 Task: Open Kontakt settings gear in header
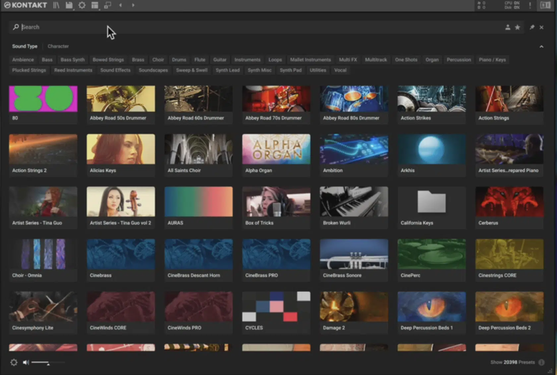coord(82,5)
